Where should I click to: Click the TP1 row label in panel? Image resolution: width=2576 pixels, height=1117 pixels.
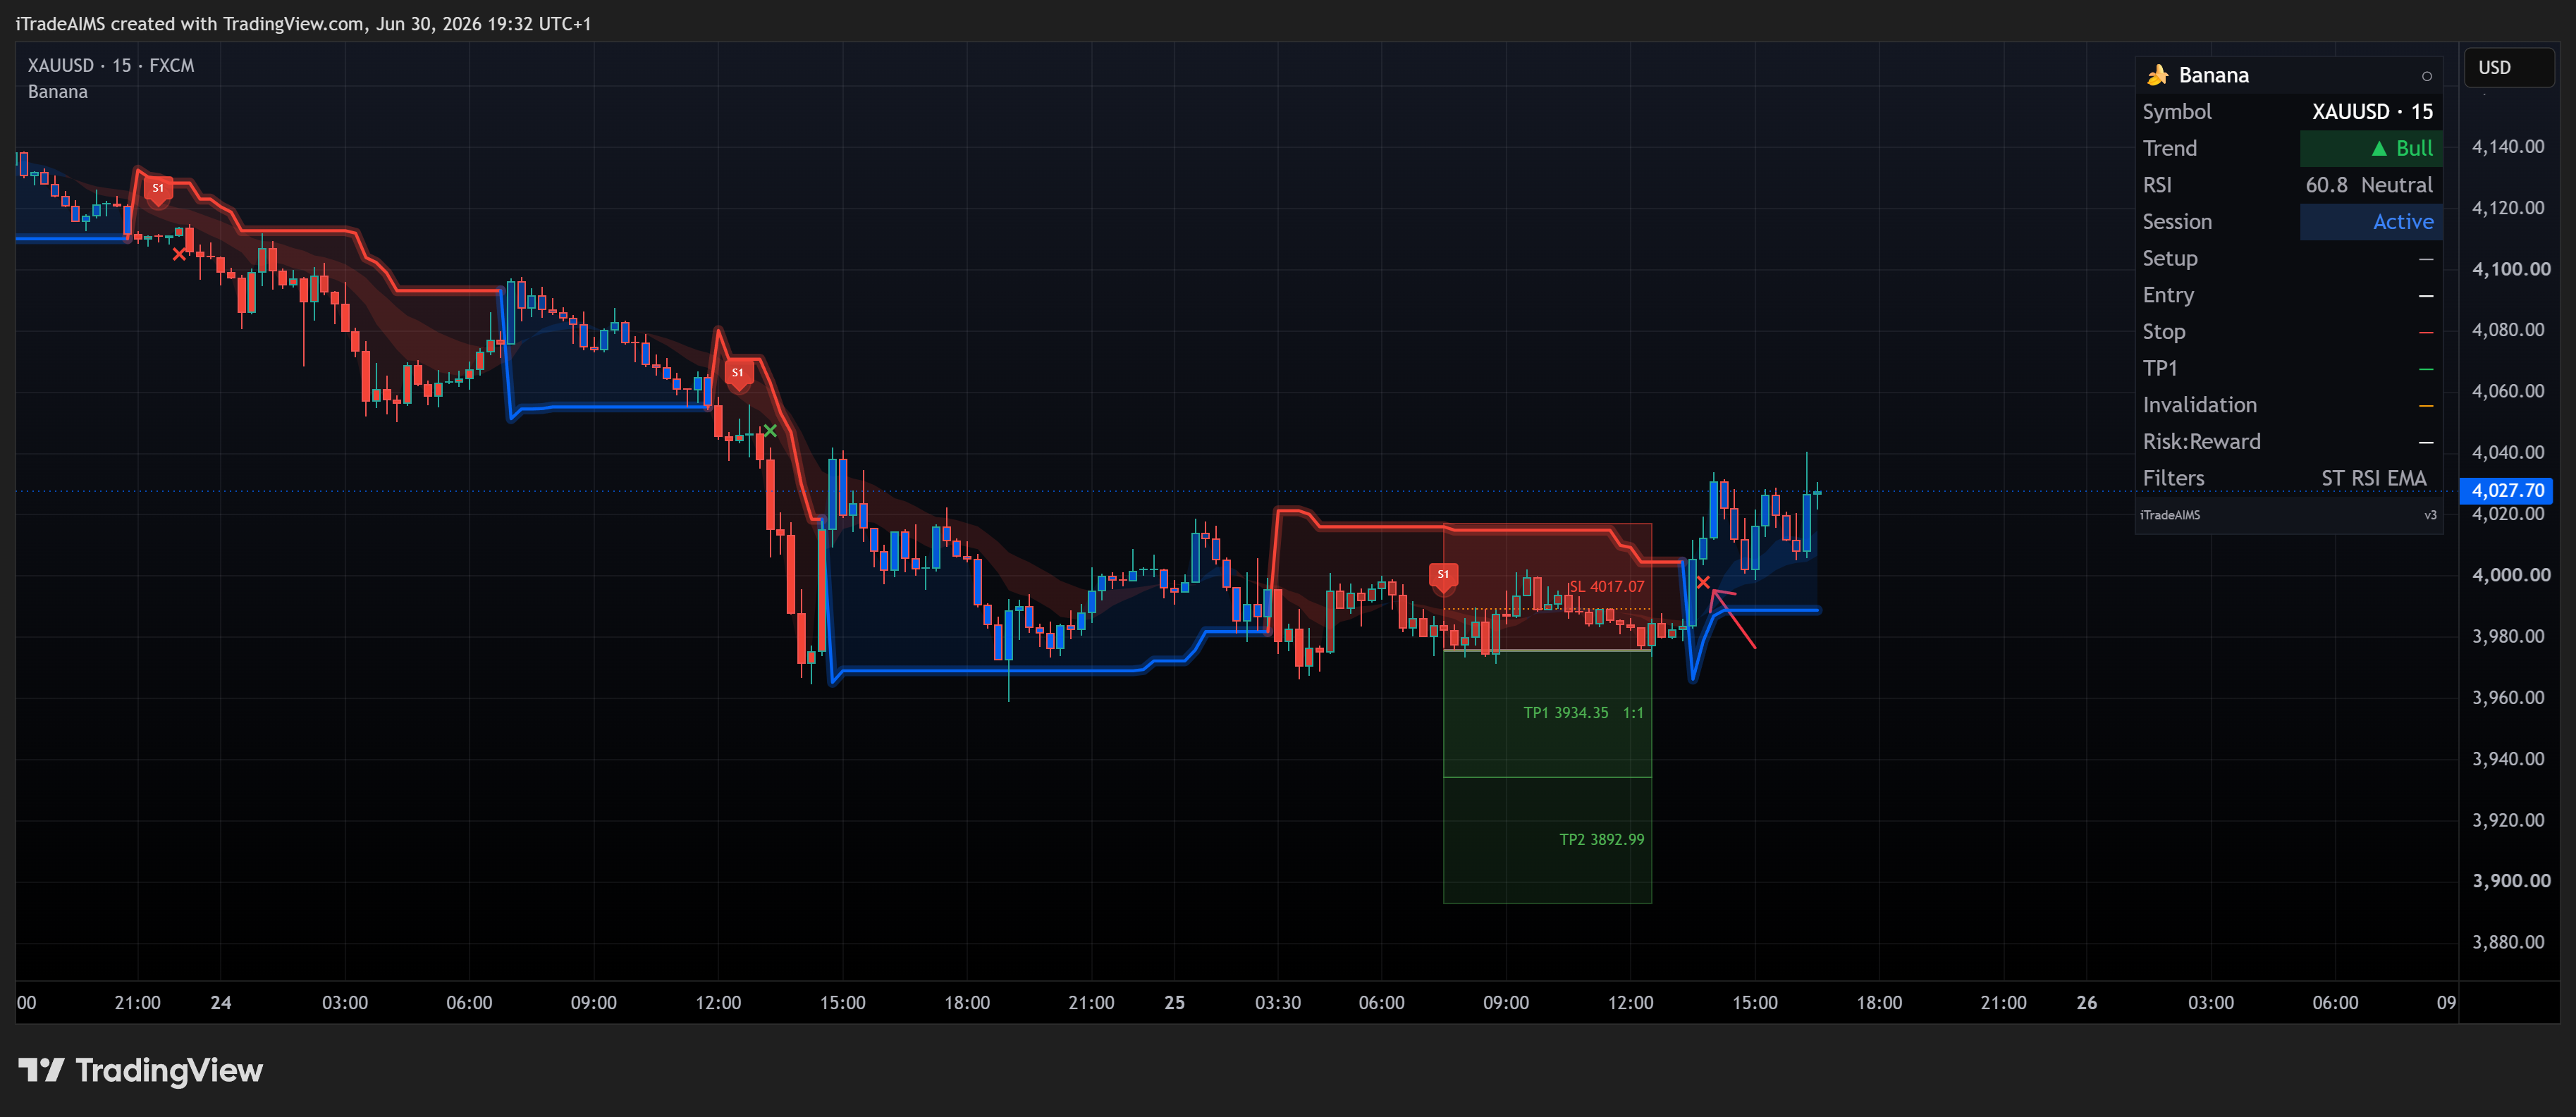(x=2159, y=369)
